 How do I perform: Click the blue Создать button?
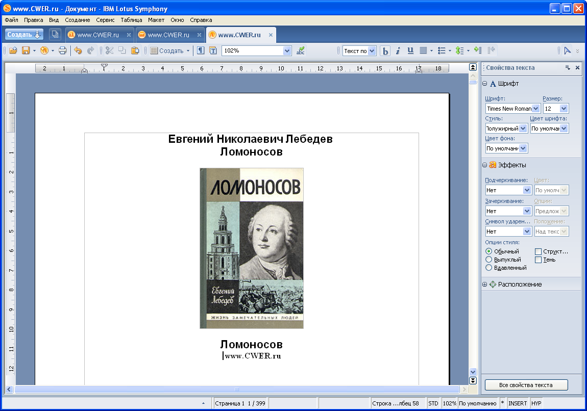point(24,35)
